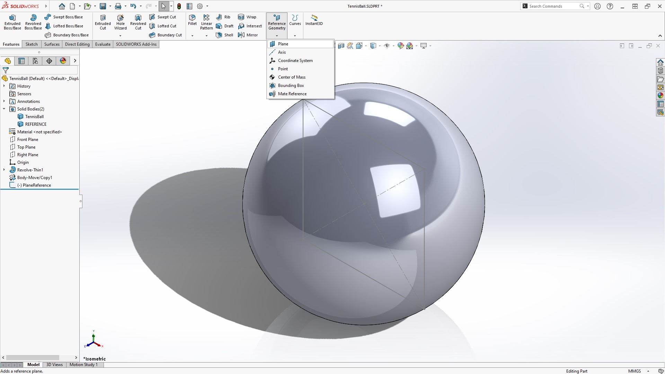Toggle Instant3D mode
Viewport: 665px width, 374px height.
tap(314, 20)
